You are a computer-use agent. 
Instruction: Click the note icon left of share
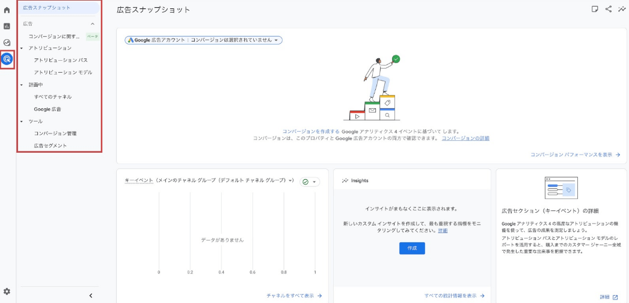[x=595, y=9]
